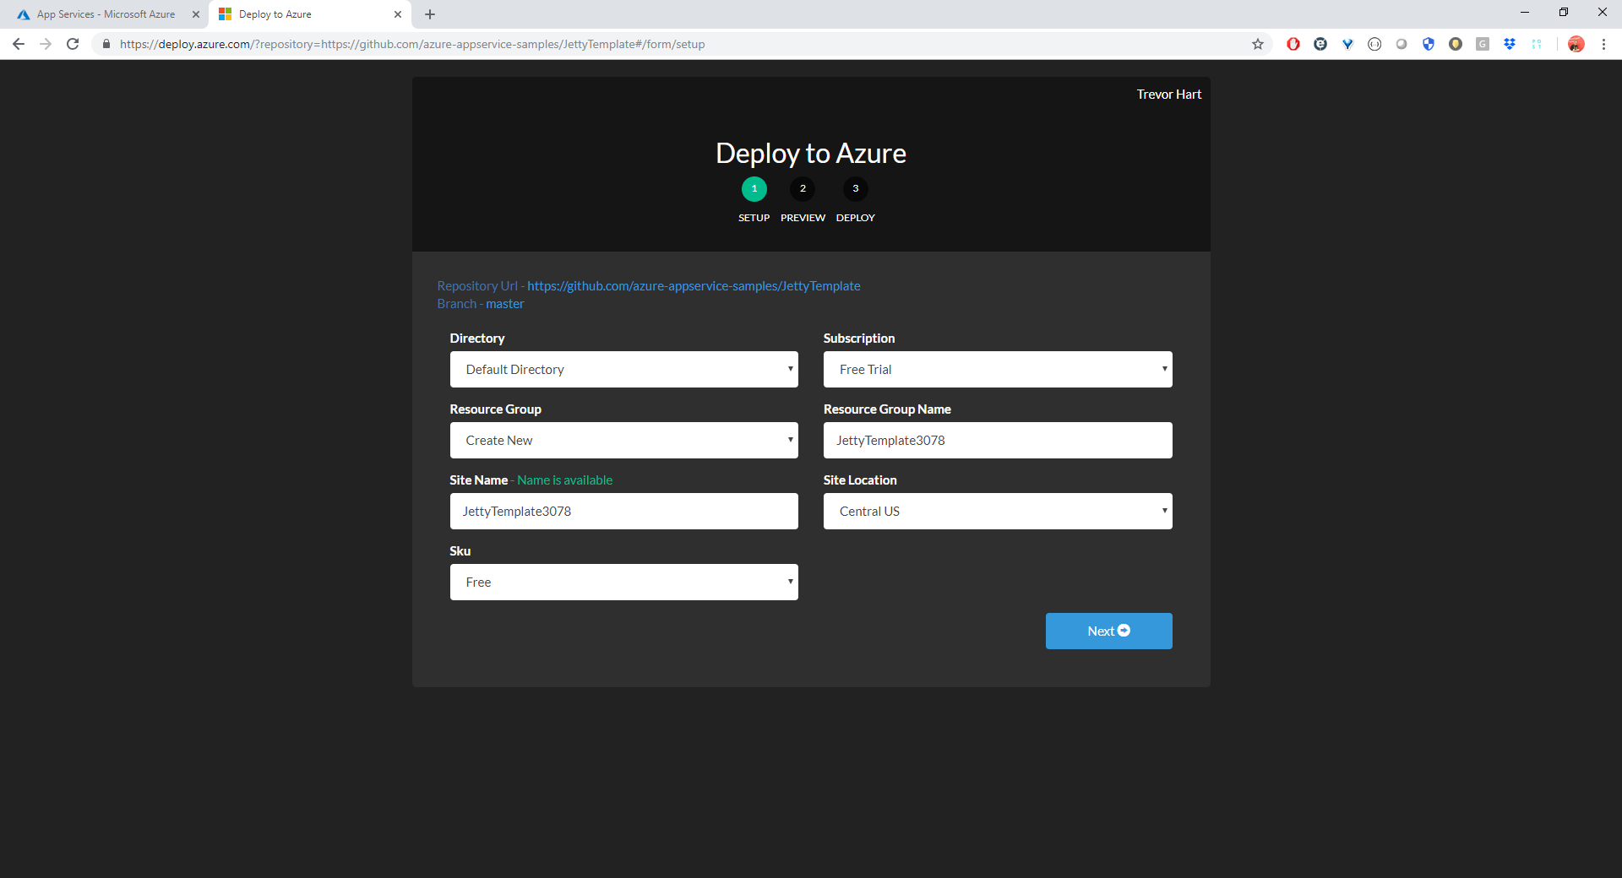Go back to the previous page
Screen dimensions: 1622x878
coord(19,44)
